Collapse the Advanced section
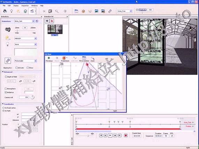Viewport: 199px width, 149px height. point(3,72)
